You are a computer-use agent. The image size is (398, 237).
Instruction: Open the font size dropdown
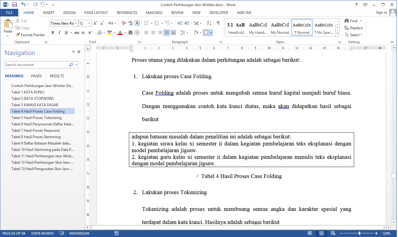point(89,23)
